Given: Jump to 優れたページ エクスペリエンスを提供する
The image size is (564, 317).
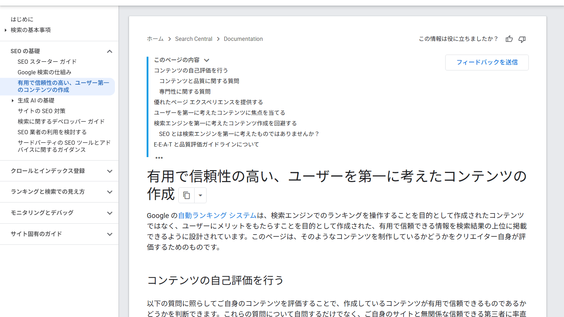Looking at the screenshot, I should [208, 102].
